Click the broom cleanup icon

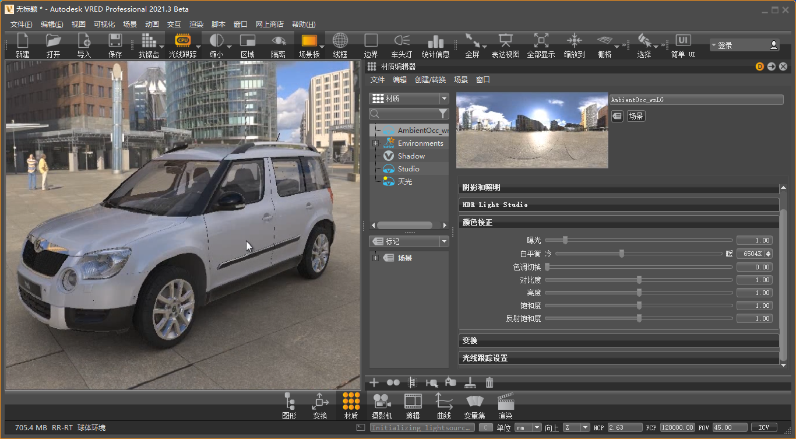470,382
